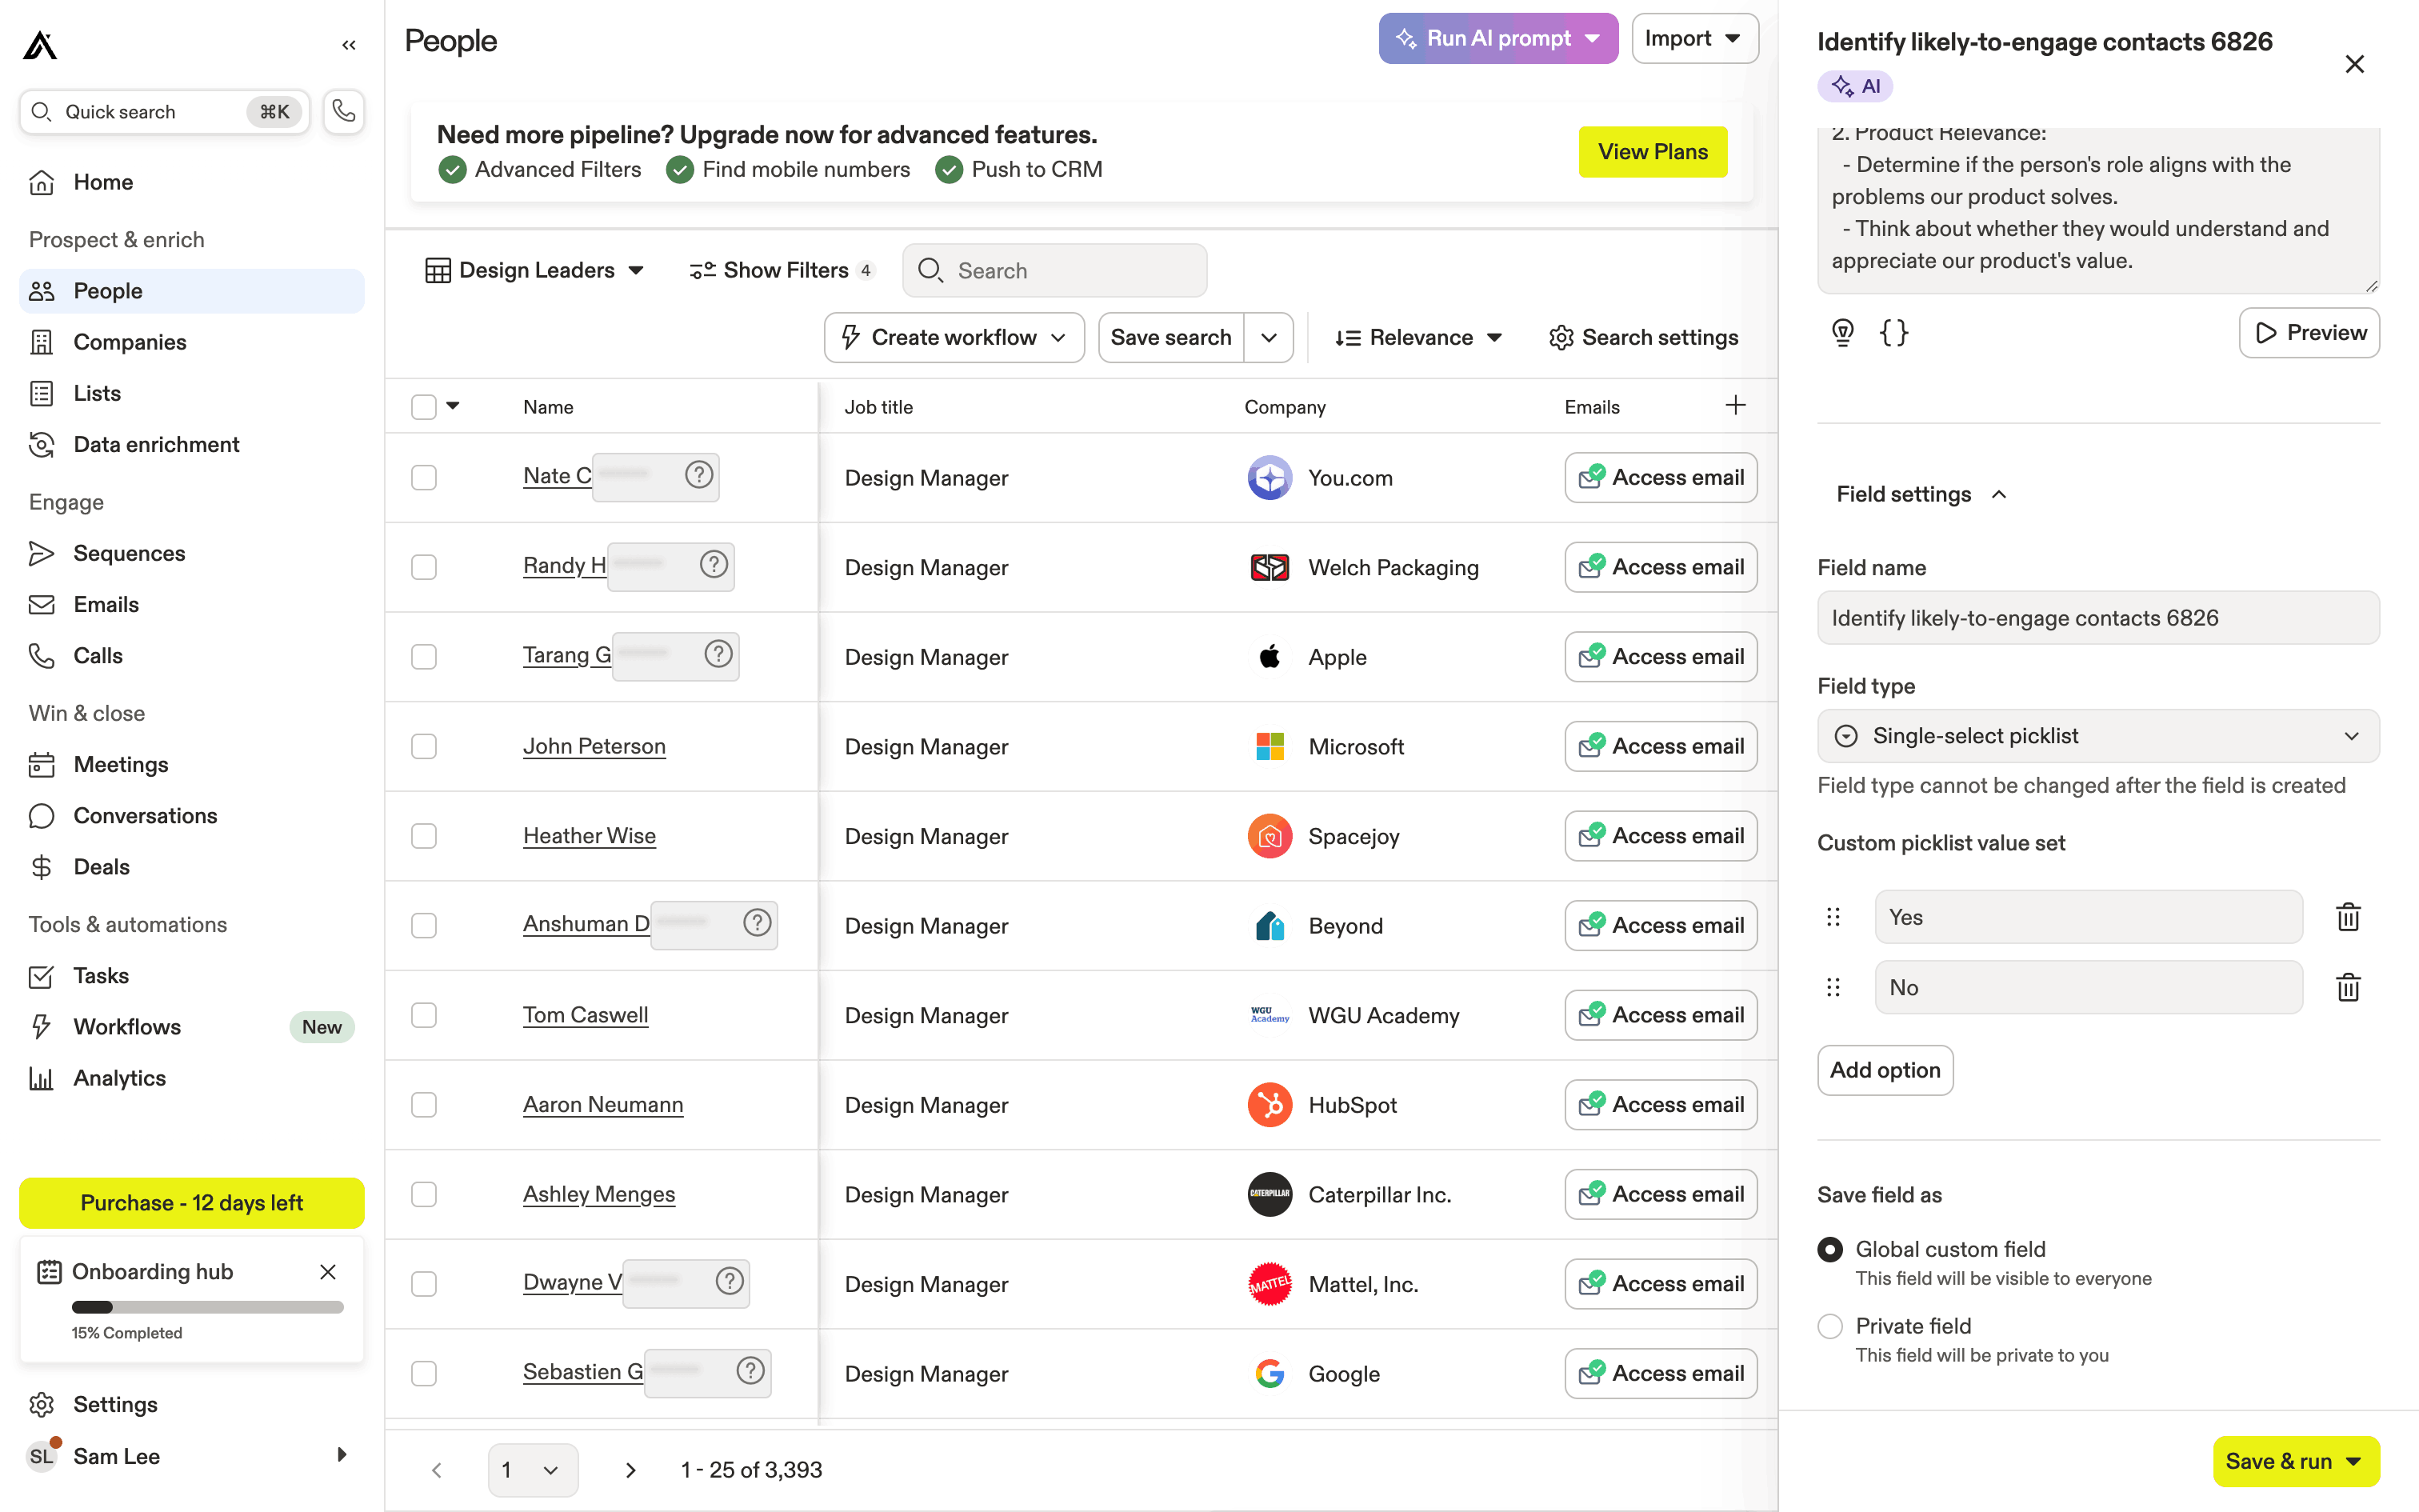Tick the select-all checkbox in table header
2419x1512 pixels.
[x=424, y=407]
